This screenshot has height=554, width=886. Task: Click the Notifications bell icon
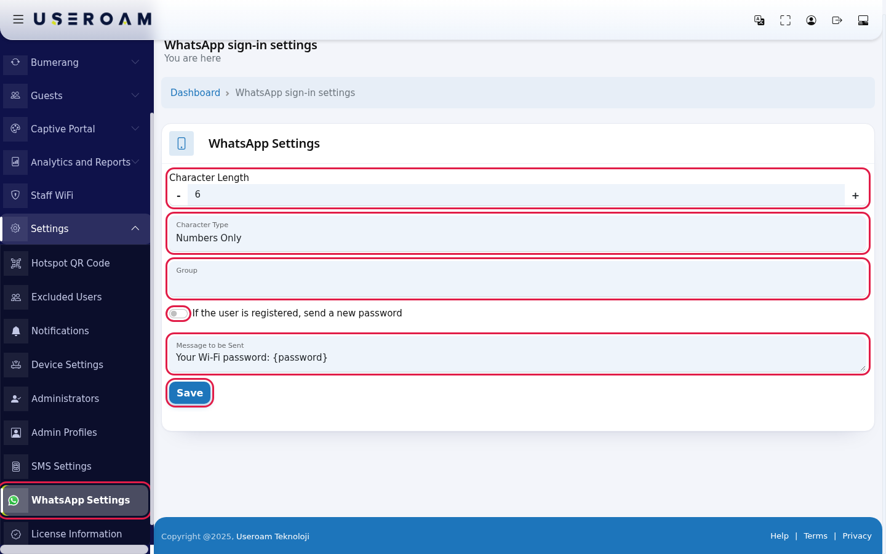click(x=16, y=331)
